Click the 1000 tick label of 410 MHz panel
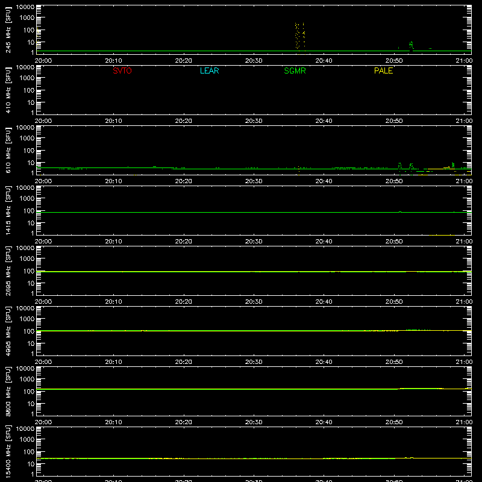This screenshot has height=482, width=482. tap(27, 78)
